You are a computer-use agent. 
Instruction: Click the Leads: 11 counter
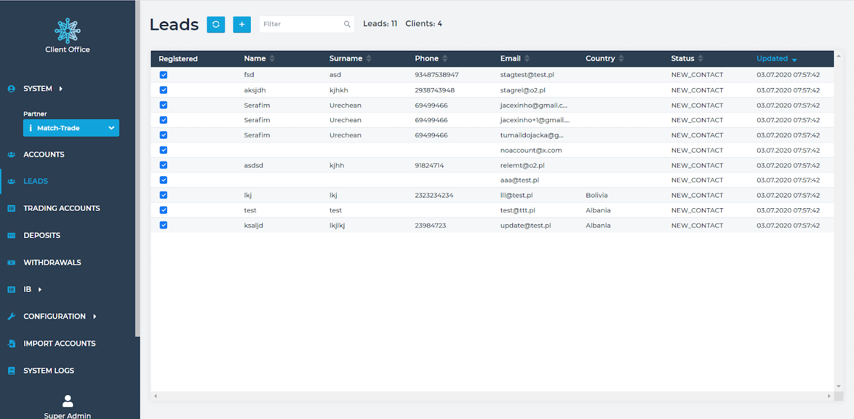(380, 23)
